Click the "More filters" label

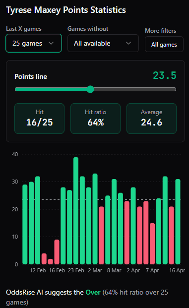[161, 31]
